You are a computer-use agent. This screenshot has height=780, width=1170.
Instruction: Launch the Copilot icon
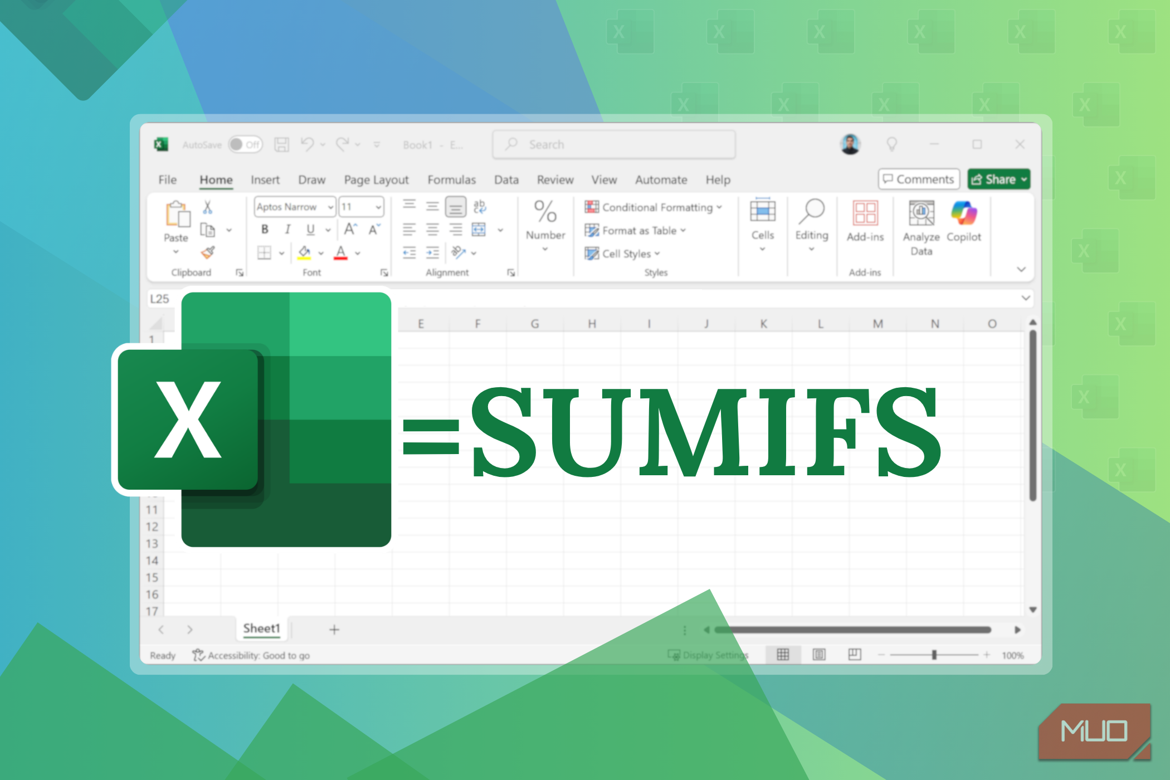pos(964,213)
